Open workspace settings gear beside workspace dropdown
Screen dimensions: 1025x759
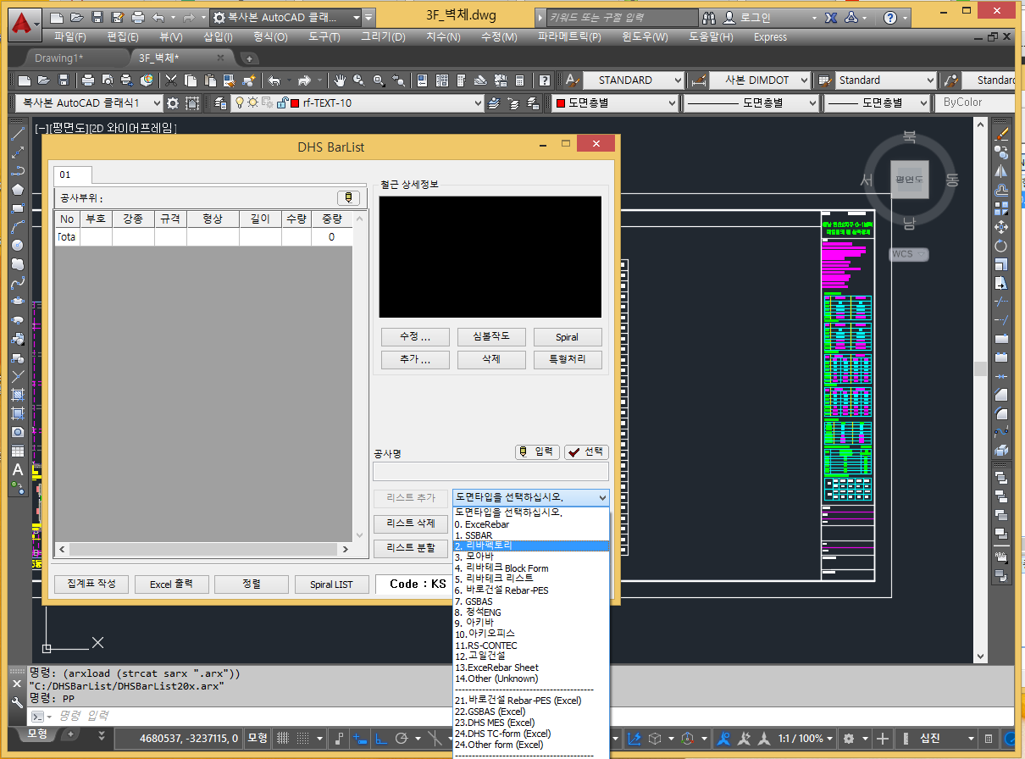coord(173,103)
